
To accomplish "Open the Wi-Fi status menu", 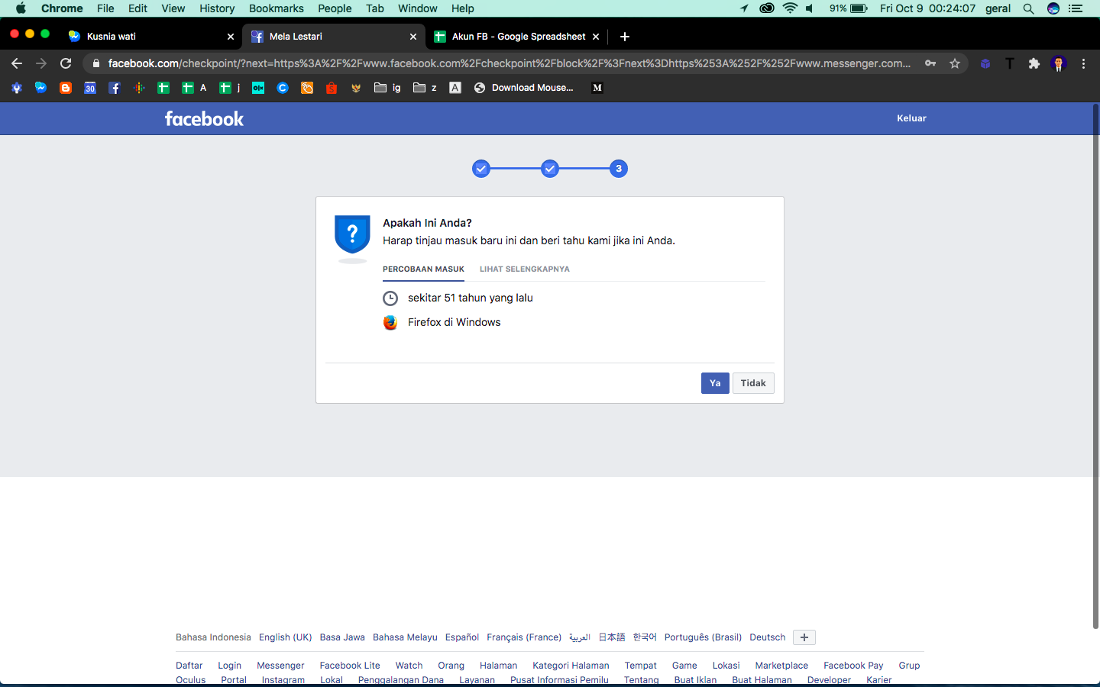I will [790, 8].
